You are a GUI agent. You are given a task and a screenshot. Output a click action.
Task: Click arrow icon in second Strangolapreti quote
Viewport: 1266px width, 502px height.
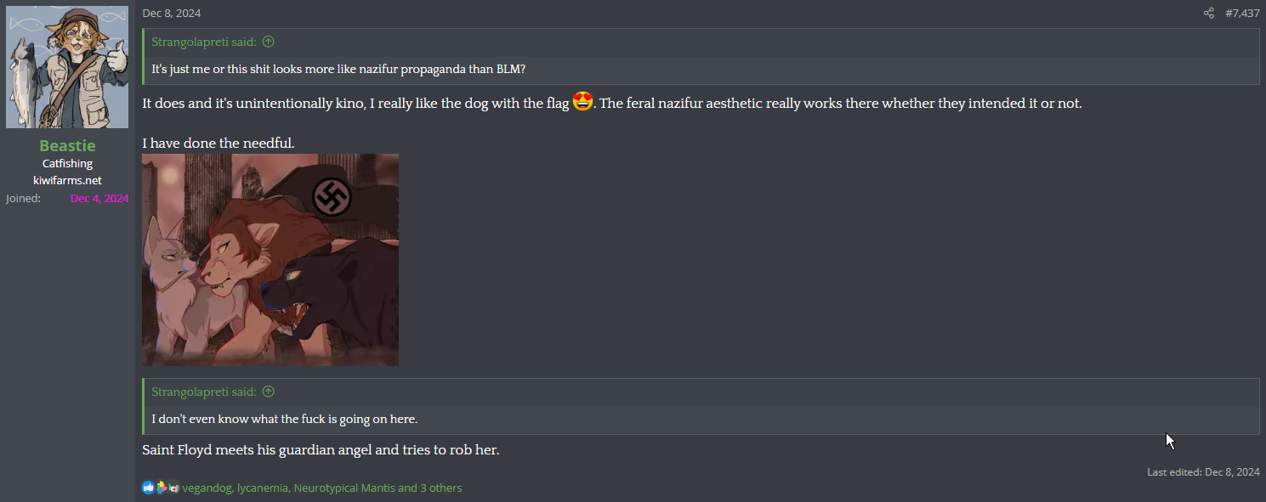point(269,392)
